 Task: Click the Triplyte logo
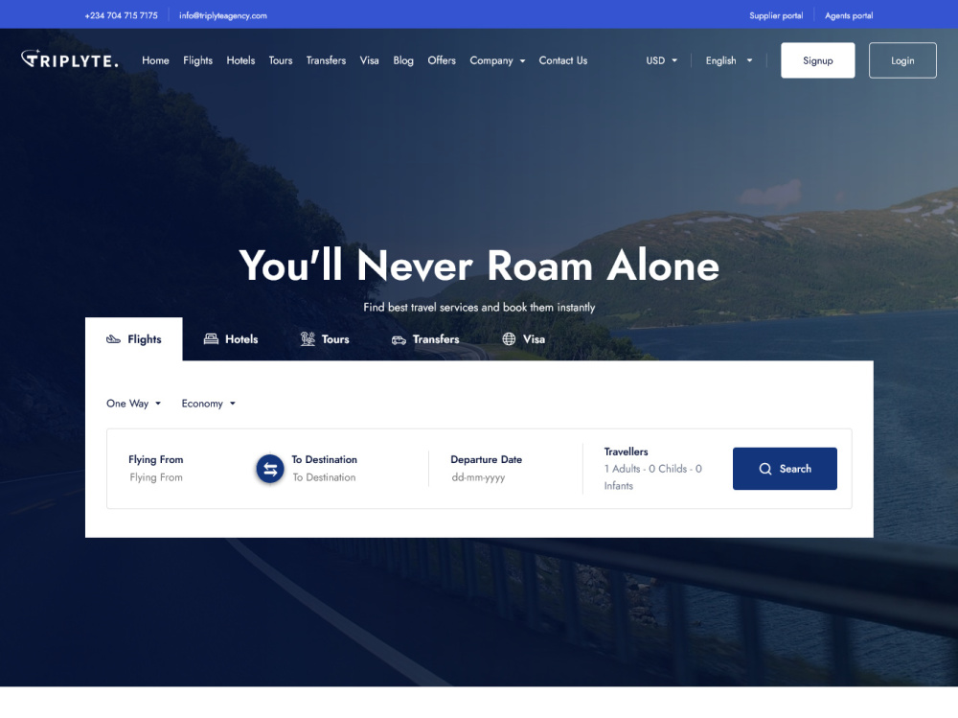pos(70,60)
